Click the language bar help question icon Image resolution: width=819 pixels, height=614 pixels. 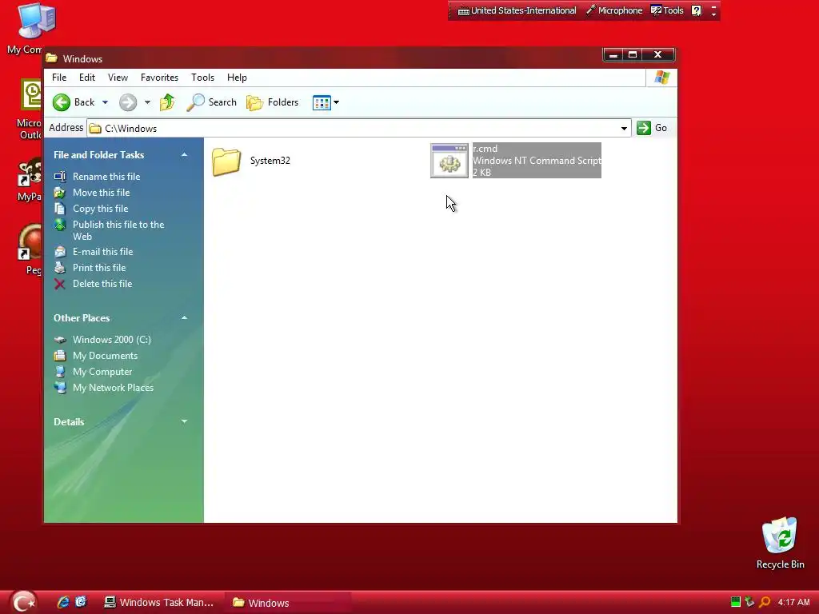coord(697,10)
